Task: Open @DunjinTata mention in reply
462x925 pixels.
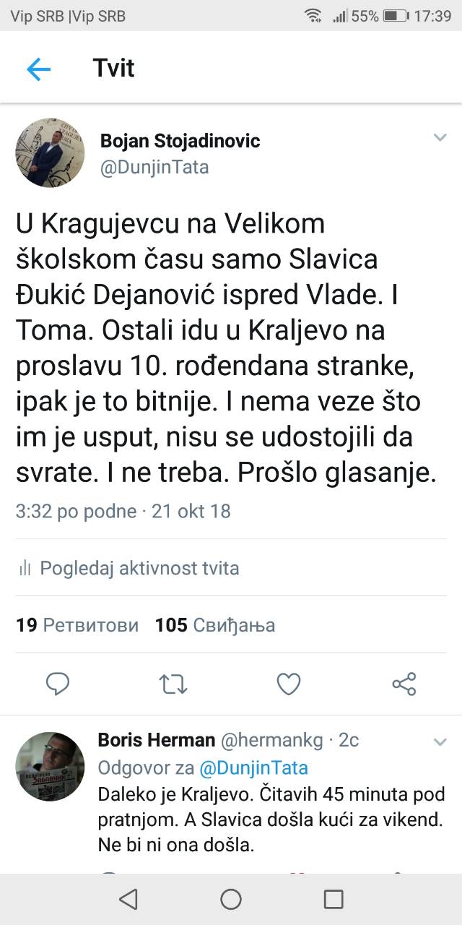Action: pos(252,767)
